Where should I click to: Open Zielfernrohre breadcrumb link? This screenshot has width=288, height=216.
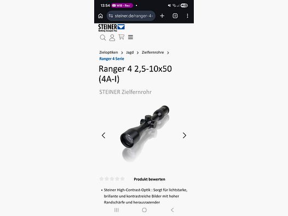(x=153, y=53)
